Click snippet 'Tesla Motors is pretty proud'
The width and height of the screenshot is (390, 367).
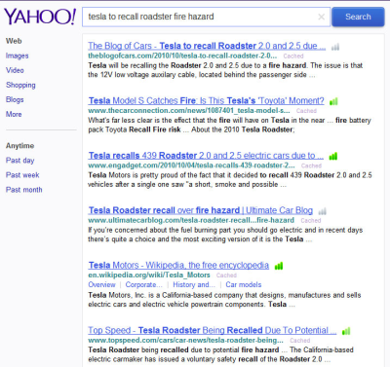tap(230, 180)
